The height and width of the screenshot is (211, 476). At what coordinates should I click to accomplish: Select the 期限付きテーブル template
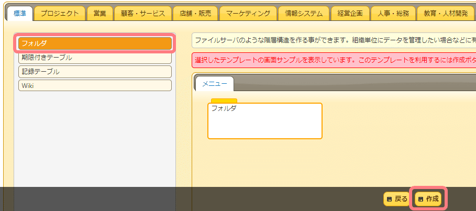[95, 58]
